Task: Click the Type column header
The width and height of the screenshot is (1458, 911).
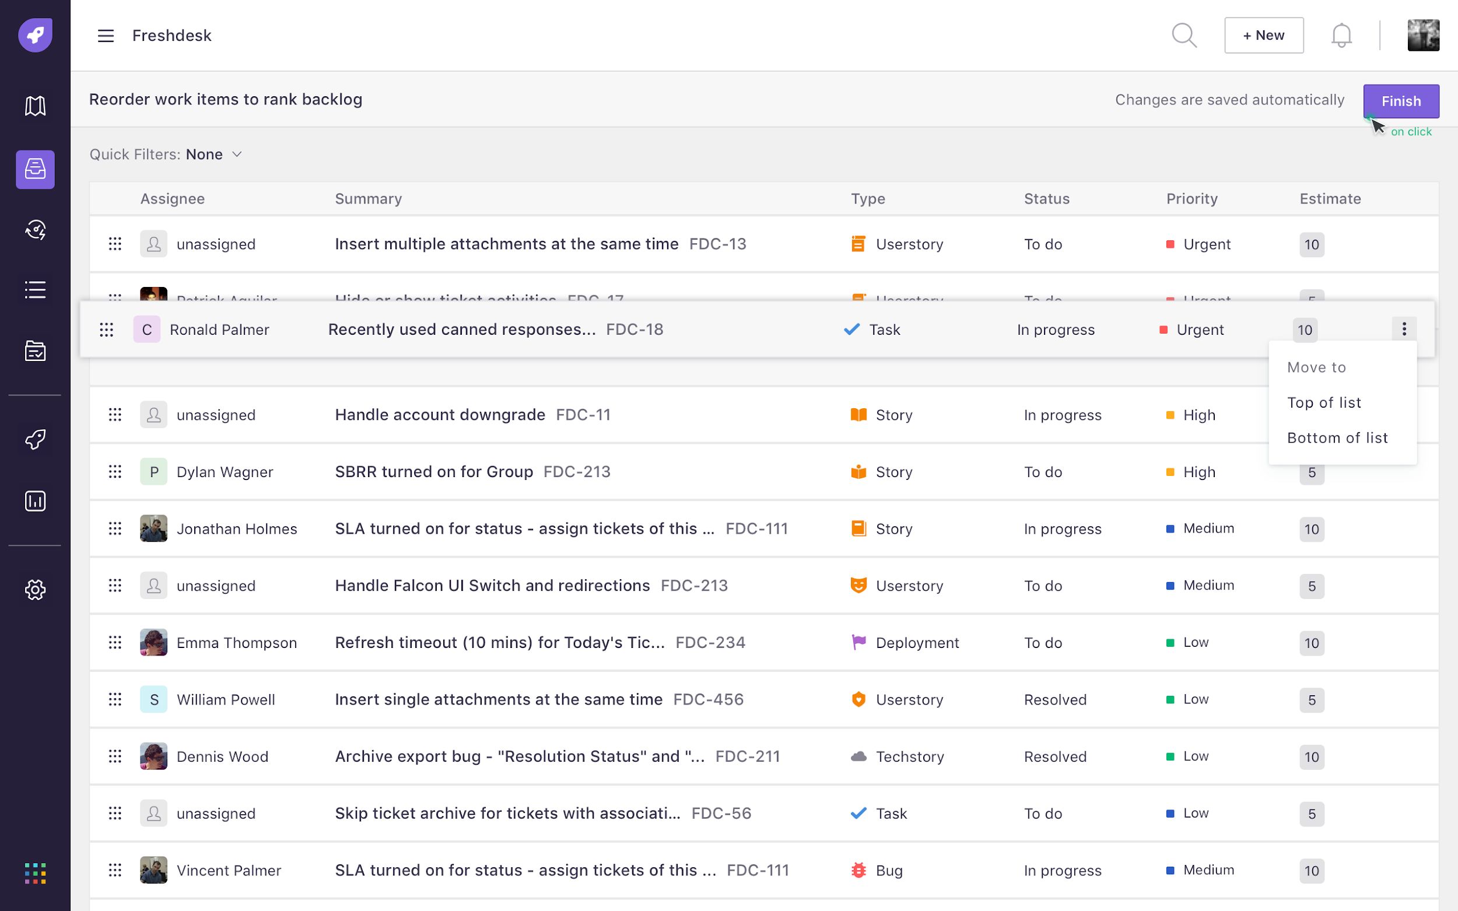Action: (x=868, y=199)
